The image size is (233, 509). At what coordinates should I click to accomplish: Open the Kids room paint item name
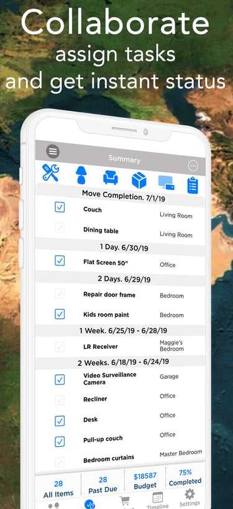pos(106,315)
